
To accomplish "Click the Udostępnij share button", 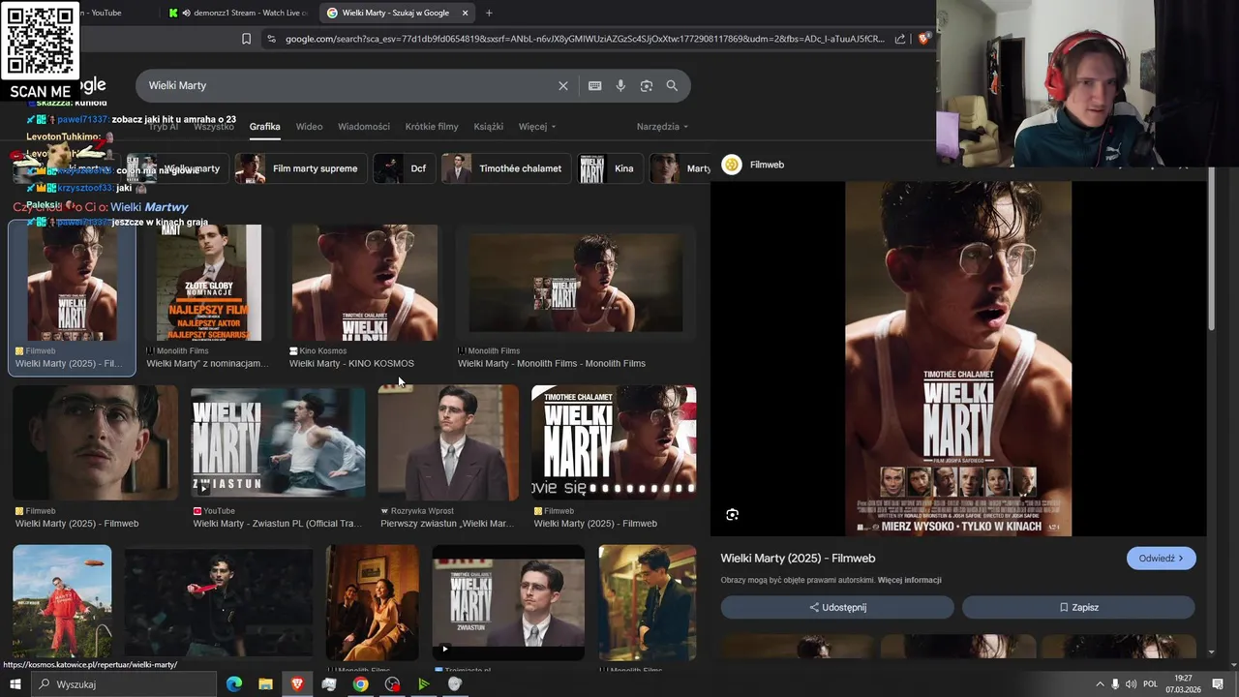I will click(x=837, y=607).
